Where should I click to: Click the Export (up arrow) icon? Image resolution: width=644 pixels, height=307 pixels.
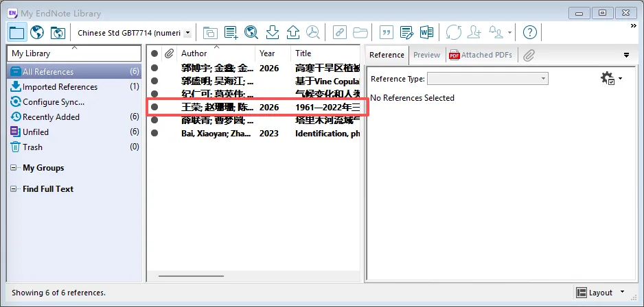293,32
